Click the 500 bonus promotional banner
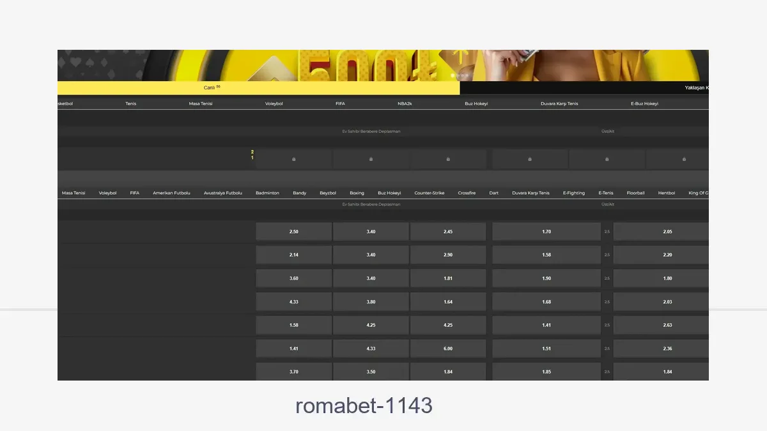This screenshot has width=767, height=431. [x=332, y=65]
